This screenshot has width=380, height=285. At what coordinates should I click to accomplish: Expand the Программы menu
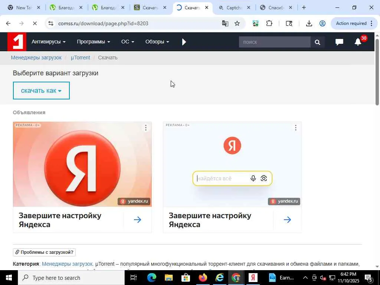click(x=93, y=42)
